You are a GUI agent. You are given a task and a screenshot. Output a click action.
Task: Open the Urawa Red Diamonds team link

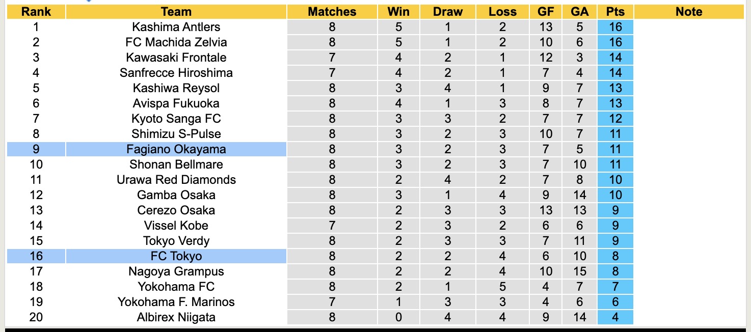176,180
